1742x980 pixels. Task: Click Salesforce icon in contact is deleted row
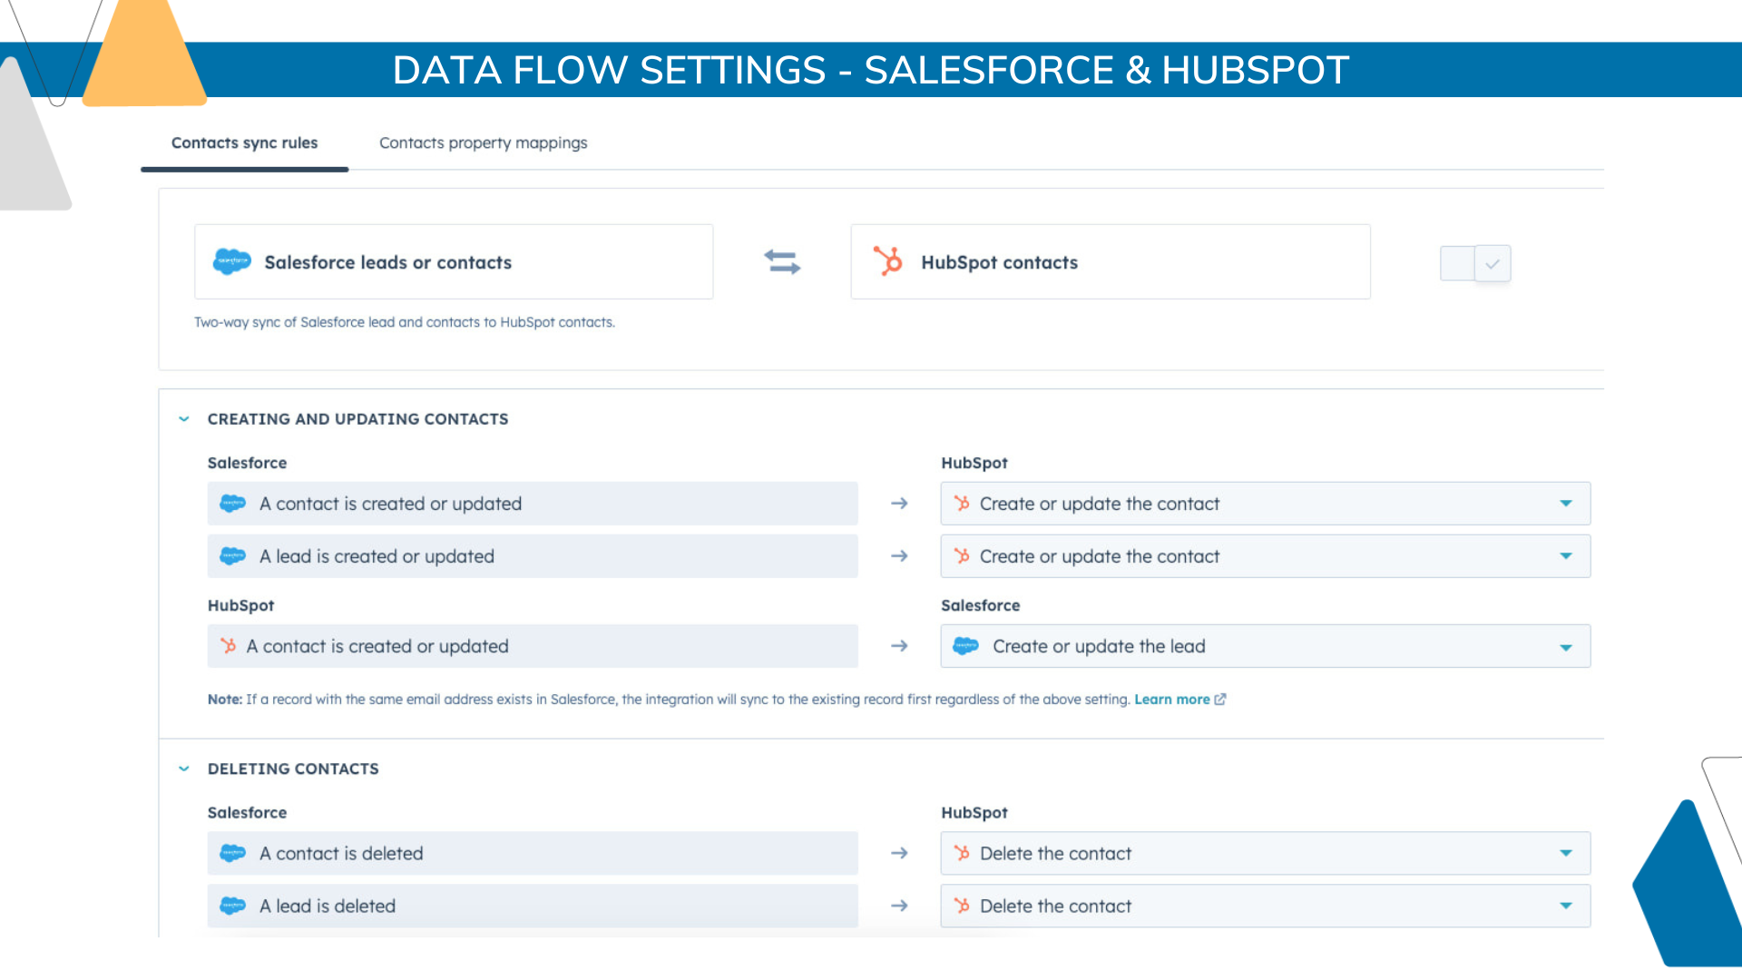click(233, 853)
